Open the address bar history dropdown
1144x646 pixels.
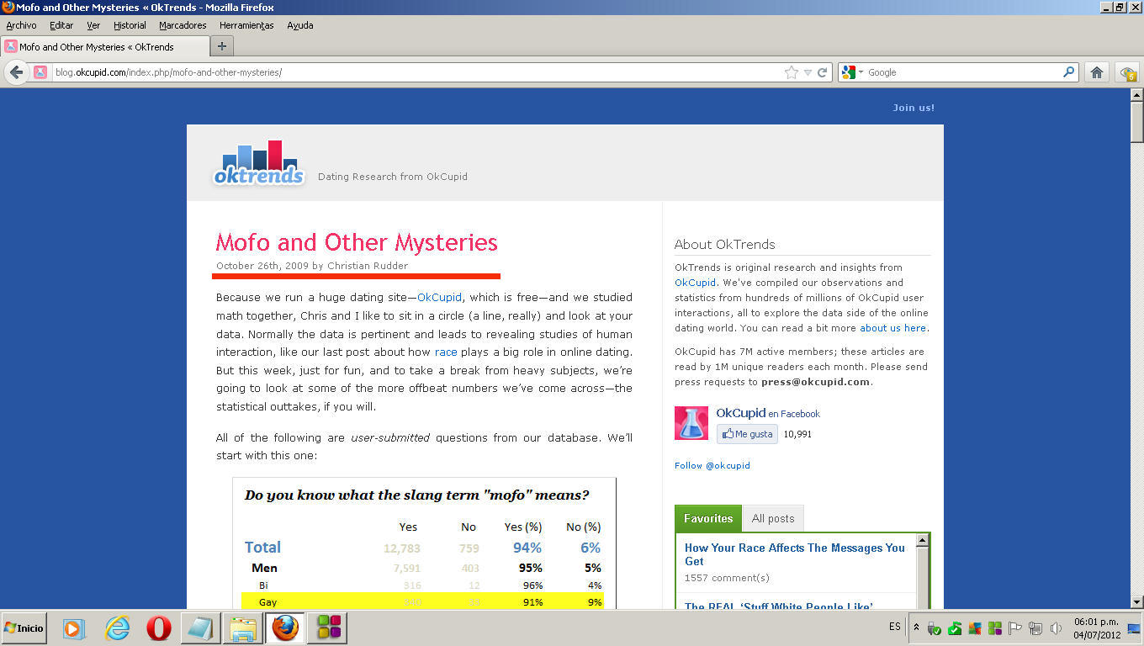point(808,72)
